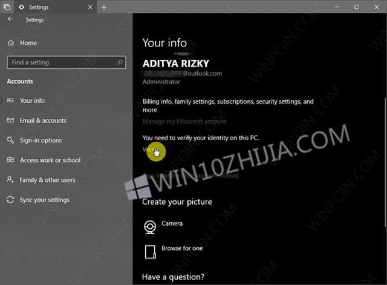Image resolution: width=387 pixels, height=285 pixels.
Task: Click the Browse for one file icon
Action: click(x=149, y=251)
